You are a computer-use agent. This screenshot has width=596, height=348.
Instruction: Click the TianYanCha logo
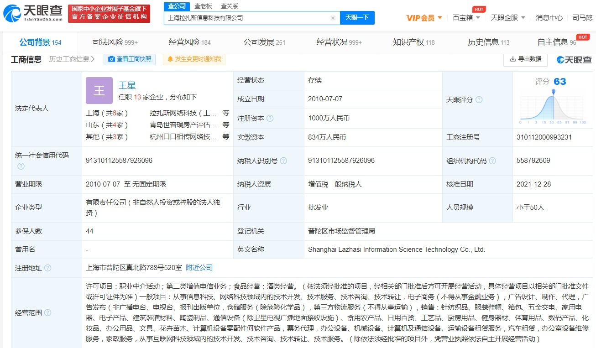33,14
